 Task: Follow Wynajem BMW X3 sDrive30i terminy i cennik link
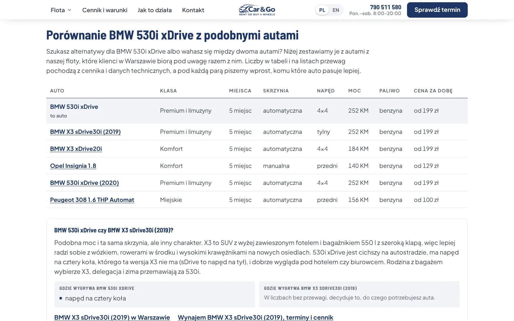255,317
